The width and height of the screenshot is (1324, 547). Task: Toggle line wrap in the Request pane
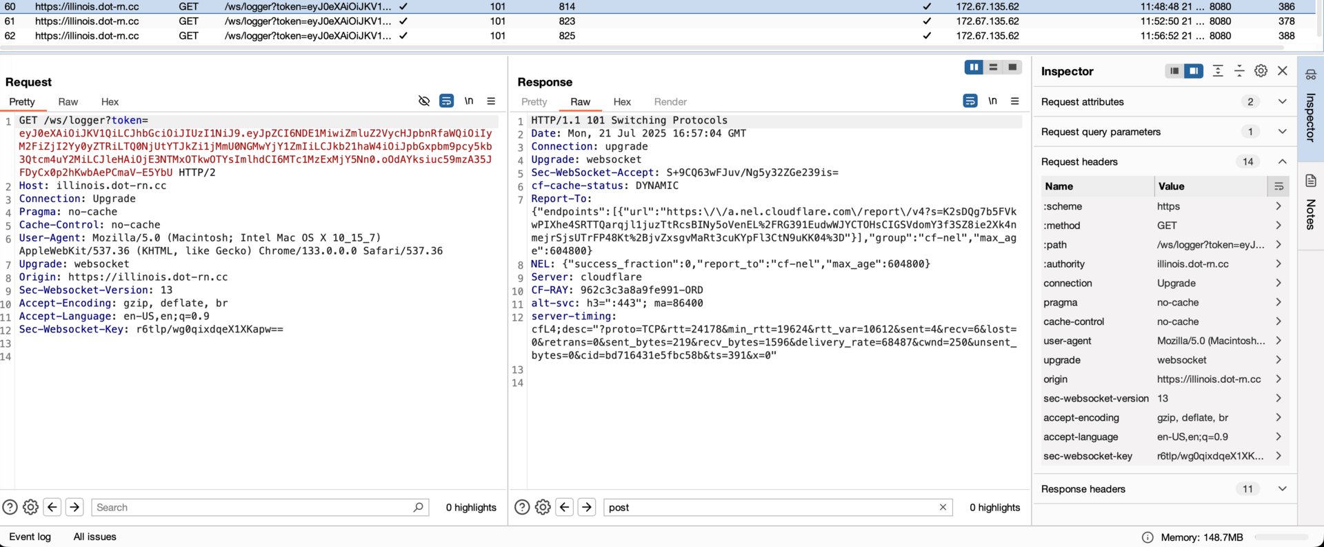[446, 101]
